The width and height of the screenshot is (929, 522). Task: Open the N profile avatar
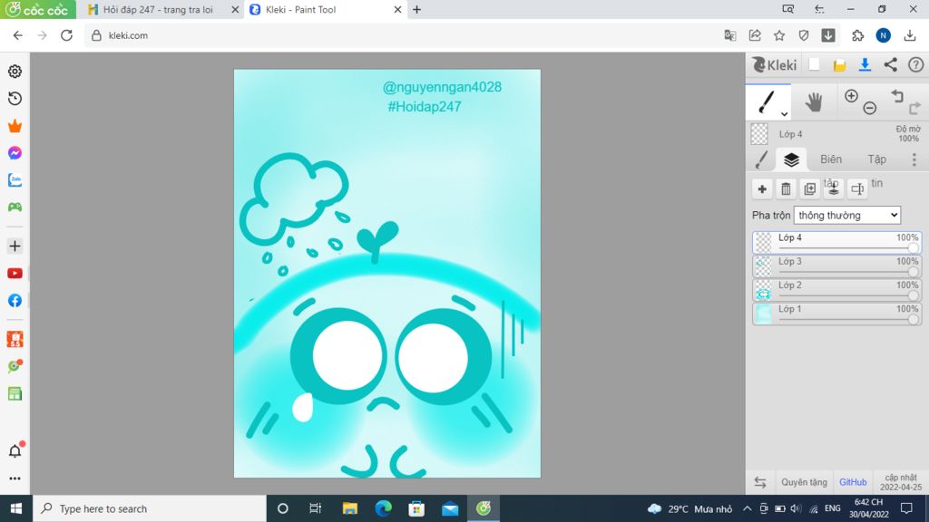click(884, 35)
